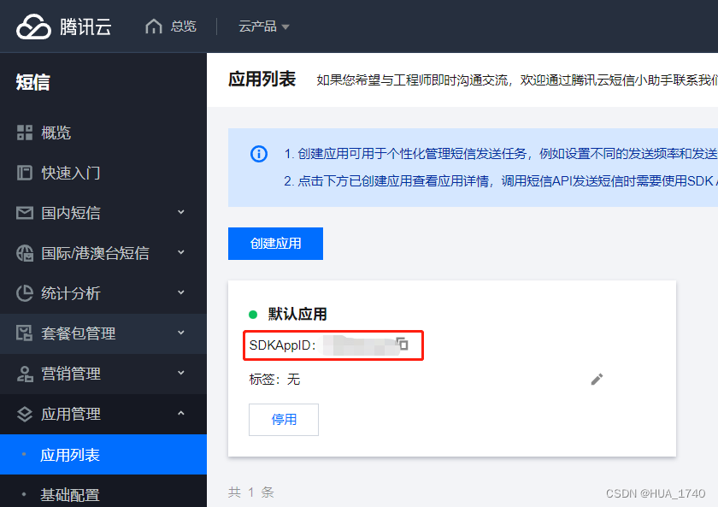Open the 总览 overview link
Viewport: 718px width, 507px height.
pos(183,27)
